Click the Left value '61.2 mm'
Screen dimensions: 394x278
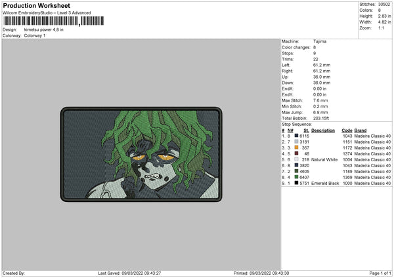tap(322, 65)
